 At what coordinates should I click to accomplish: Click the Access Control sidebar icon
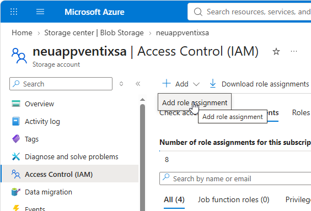tap(16, 174)
